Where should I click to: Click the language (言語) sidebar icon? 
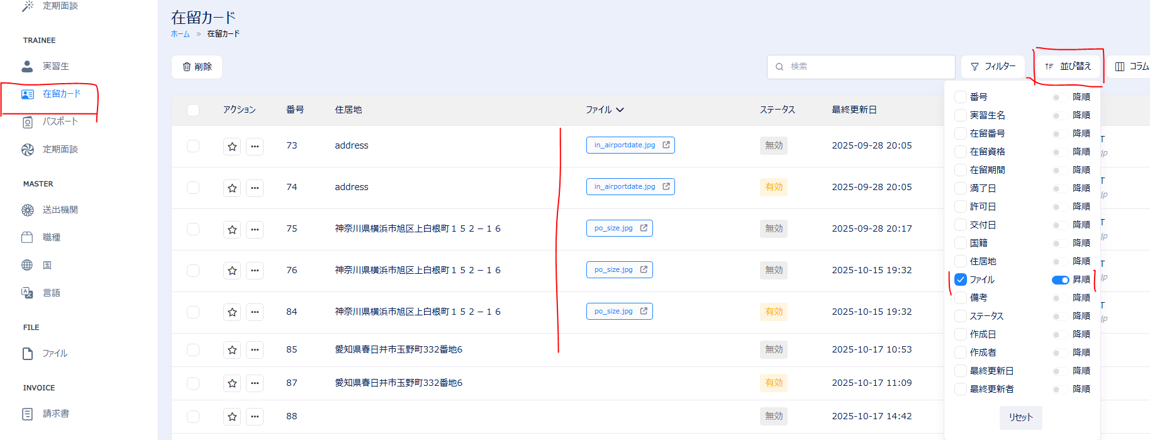(x=27, y=293)
